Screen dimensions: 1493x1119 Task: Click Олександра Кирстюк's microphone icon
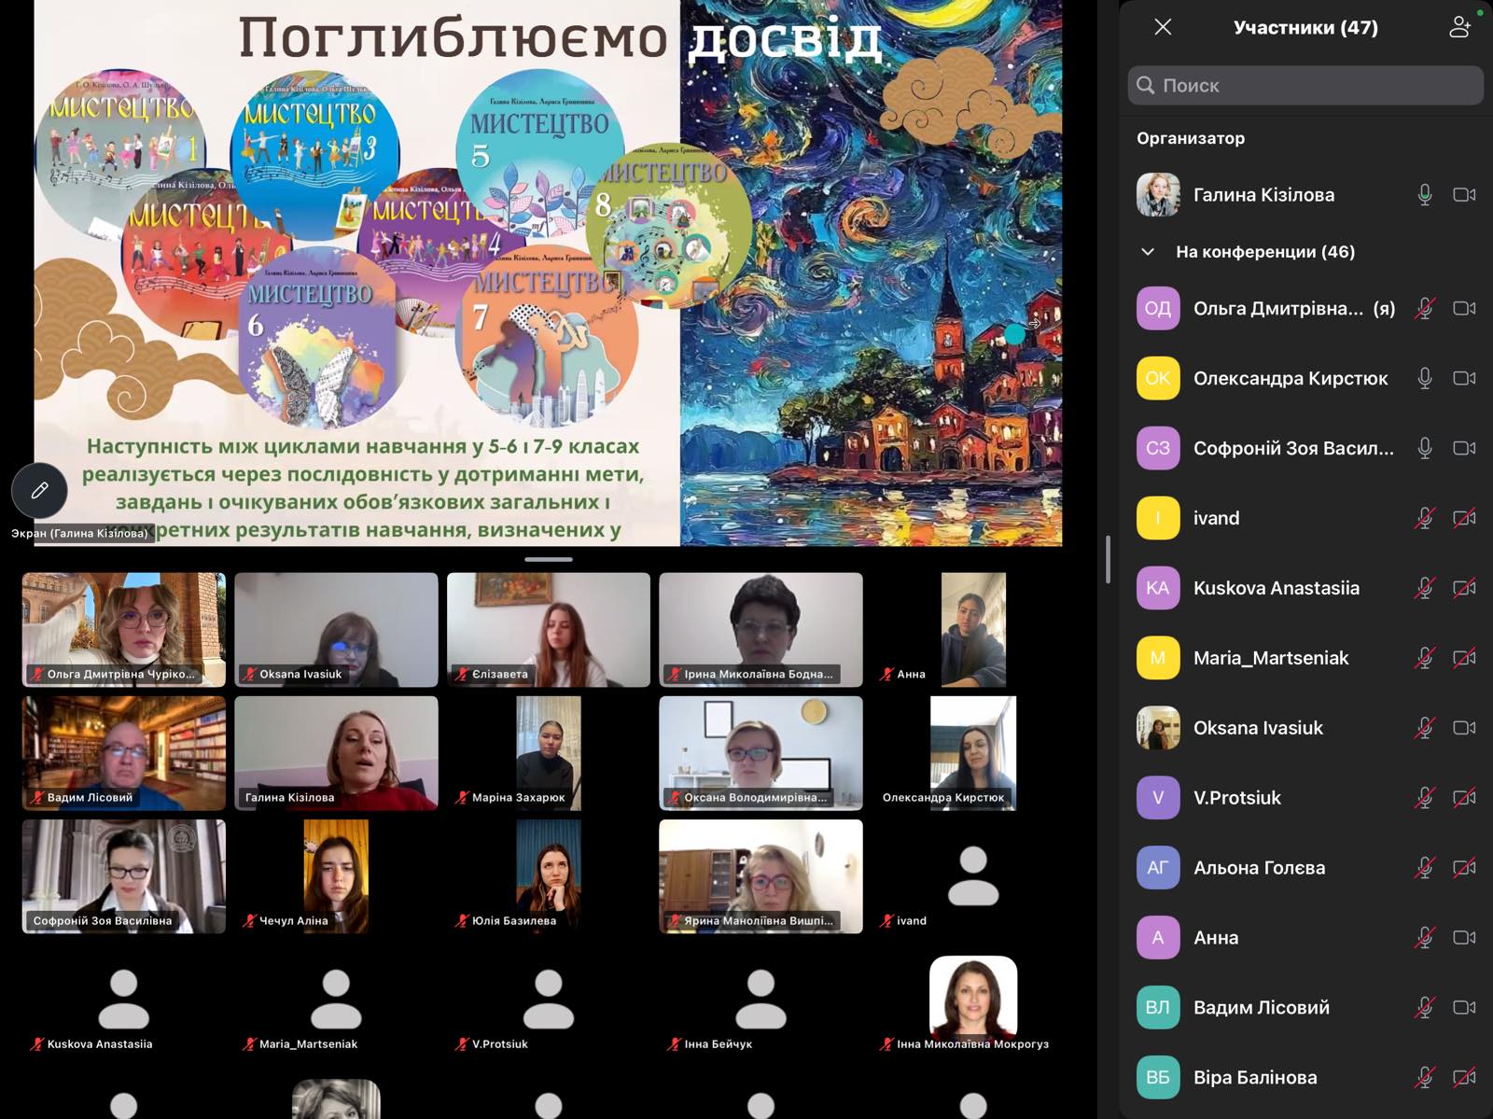point(1425,378)
